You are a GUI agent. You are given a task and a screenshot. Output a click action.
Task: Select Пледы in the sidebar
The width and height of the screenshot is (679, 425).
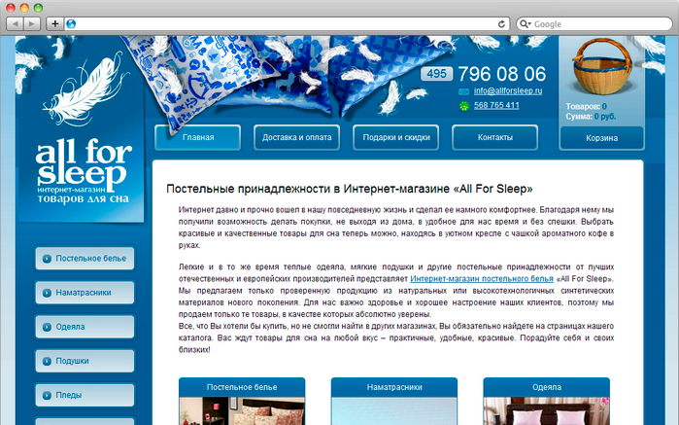point(85,395)
